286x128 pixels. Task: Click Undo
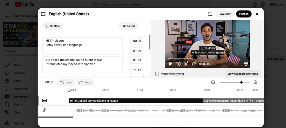[x=66, y=82]
